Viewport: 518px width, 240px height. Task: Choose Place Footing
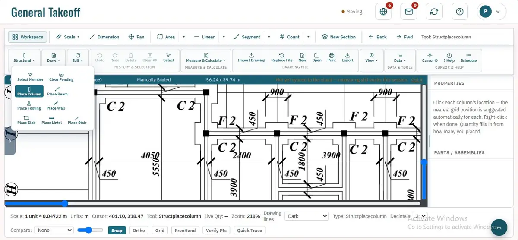tap(29, 105)
